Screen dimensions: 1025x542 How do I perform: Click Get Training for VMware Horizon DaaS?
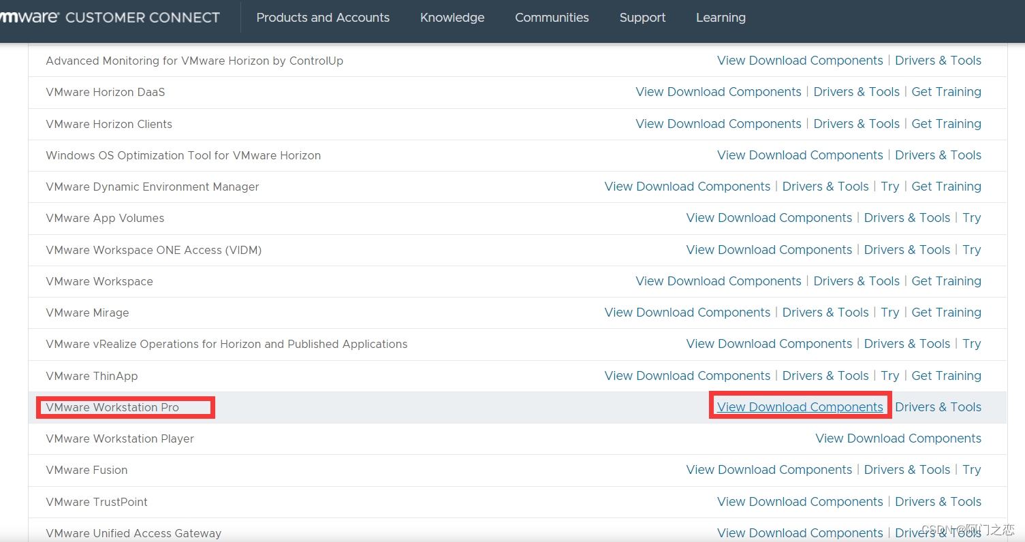point(946,92)
